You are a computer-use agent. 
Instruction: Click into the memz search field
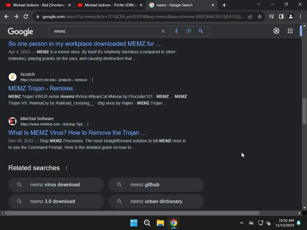[x=106, y=31]
